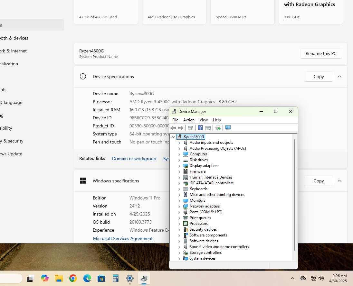Viewport: 353px width, 286px height.
Task: Click the Firmware chip icon
Action: click(186, 171)
